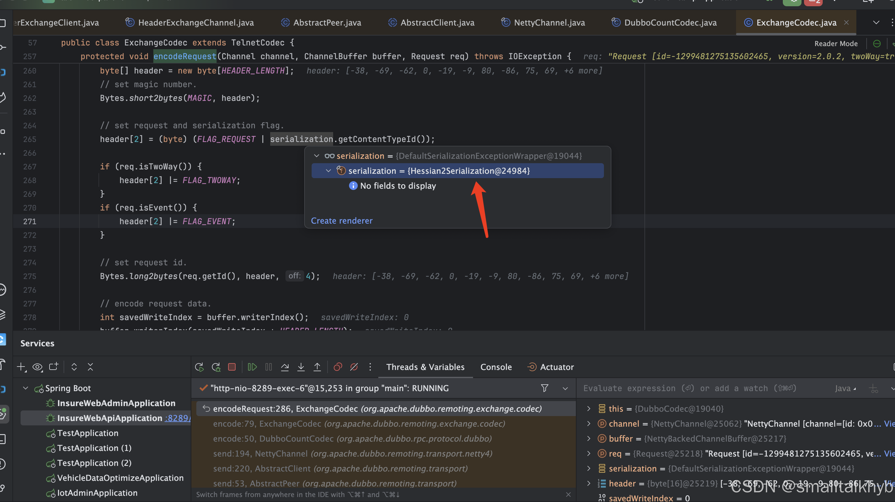Switch to the Console tab

pos(496,367)
